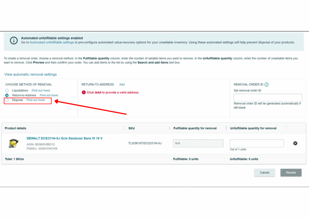Remove the DEWALT item using the X icon
The width and height of the screenshot is (309, 219).
pos(295,143)
